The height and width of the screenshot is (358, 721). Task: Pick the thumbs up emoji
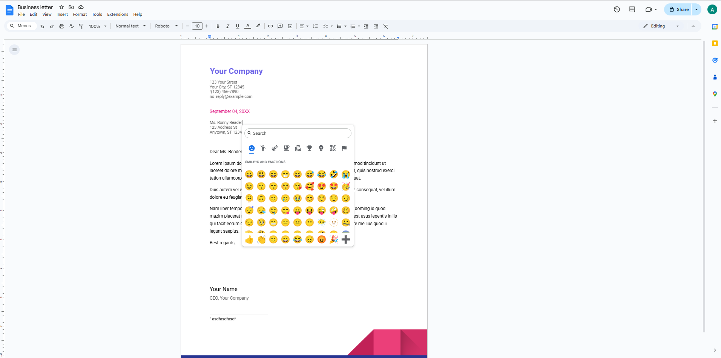[249, 239]
